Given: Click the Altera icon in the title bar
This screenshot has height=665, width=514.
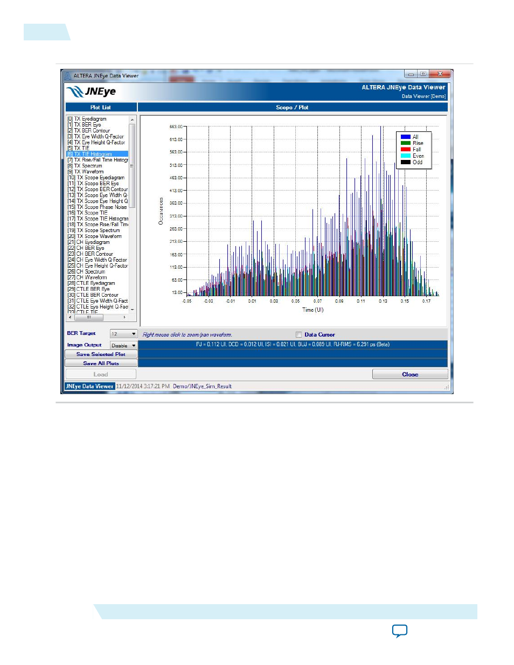Looking at the screenshot, I should coord(68,76).
